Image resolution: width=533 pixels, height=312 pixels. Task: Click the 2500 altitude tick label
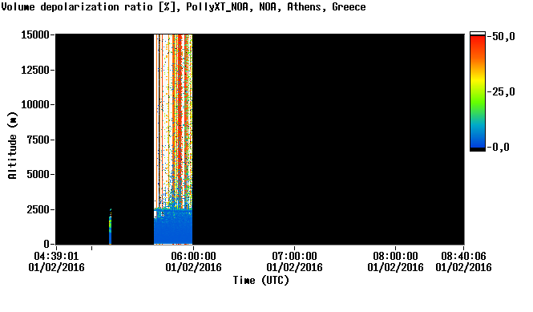click(x=38, y=209)
